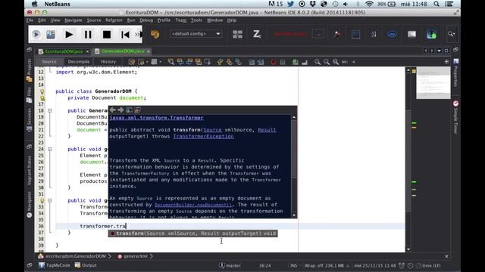Viewport: 485px width, 272px height.
Task: Click the zoom in magnifier in editor toolbar
Action: point(318,62)
